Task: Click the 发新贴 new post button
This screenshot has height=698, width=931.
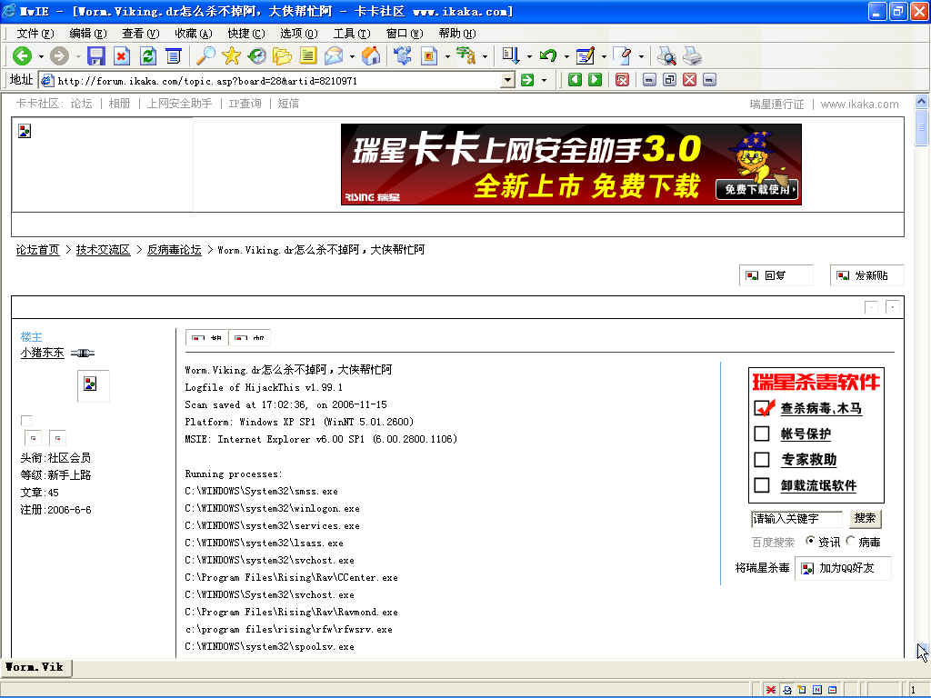Action: pyautogui.click(x=866, y=275)
